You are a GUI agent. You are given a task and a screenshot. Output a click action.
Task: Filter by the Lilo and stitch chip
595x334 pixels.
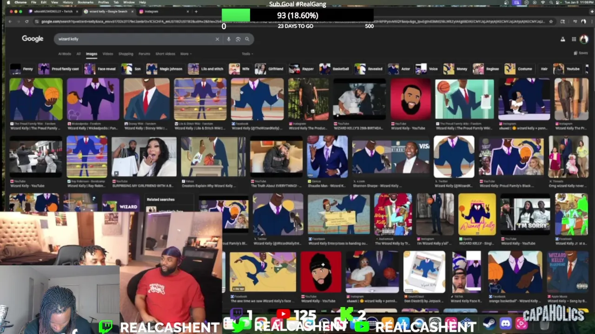[x=206, y=69]
